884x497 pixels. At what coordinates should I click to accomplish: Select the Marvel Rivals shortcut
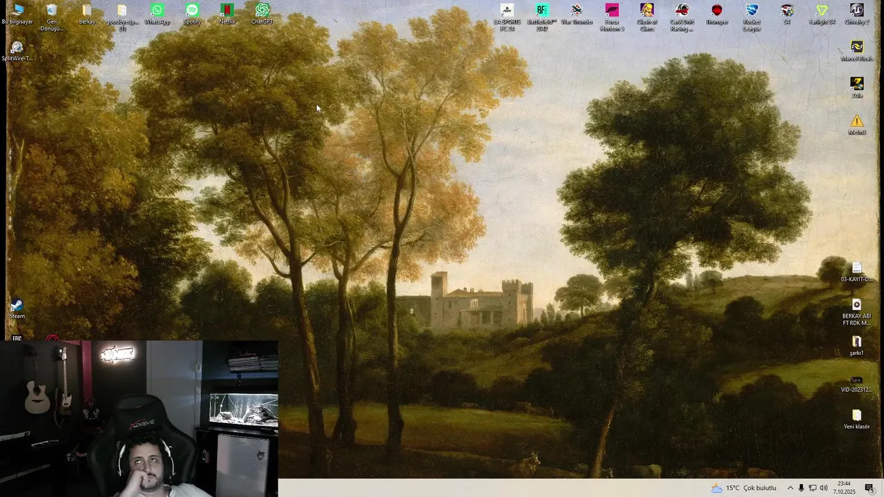[857, 51]
